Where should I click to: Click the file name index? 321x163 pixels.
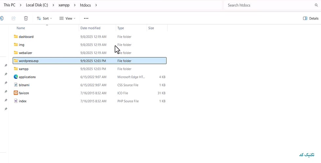(x=23, y=101)
